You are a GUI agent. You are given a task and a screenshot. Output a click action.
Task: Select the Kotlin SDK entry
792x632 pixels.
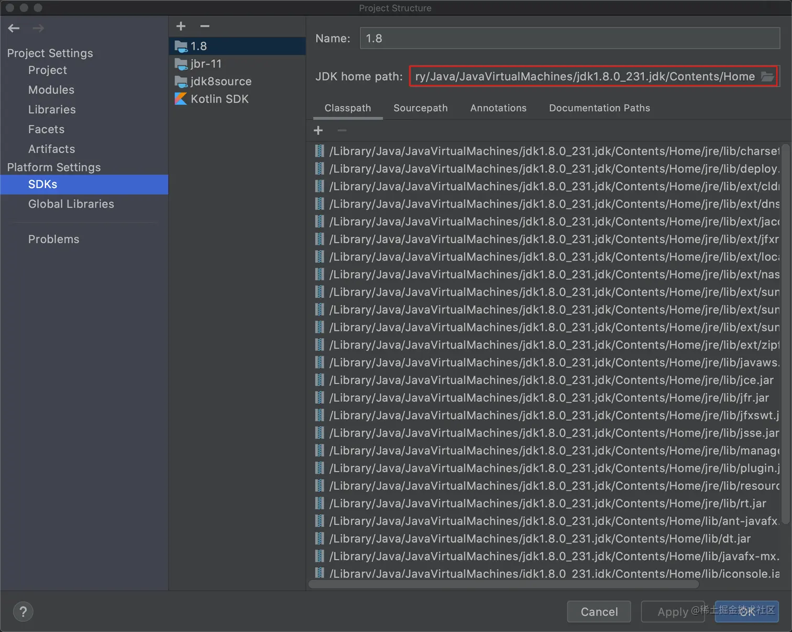click(x=237, y=99)
